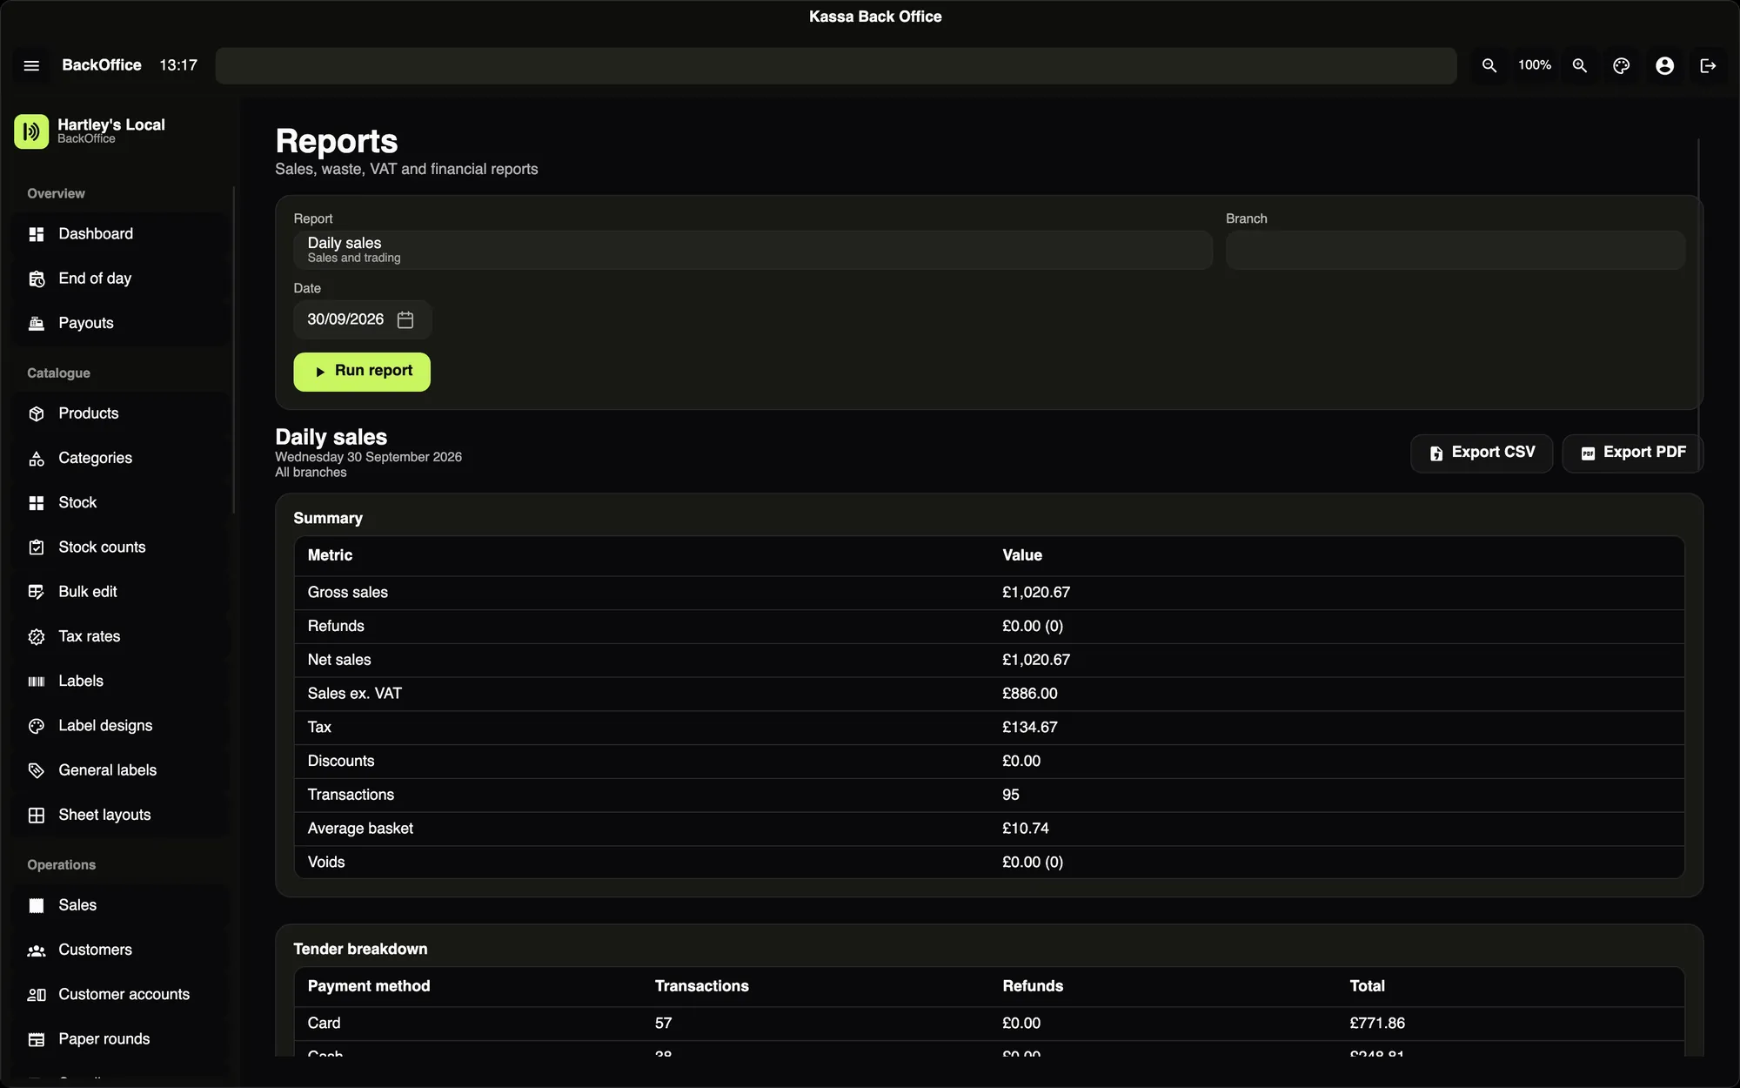Export report as CSV

point(1482,453)
